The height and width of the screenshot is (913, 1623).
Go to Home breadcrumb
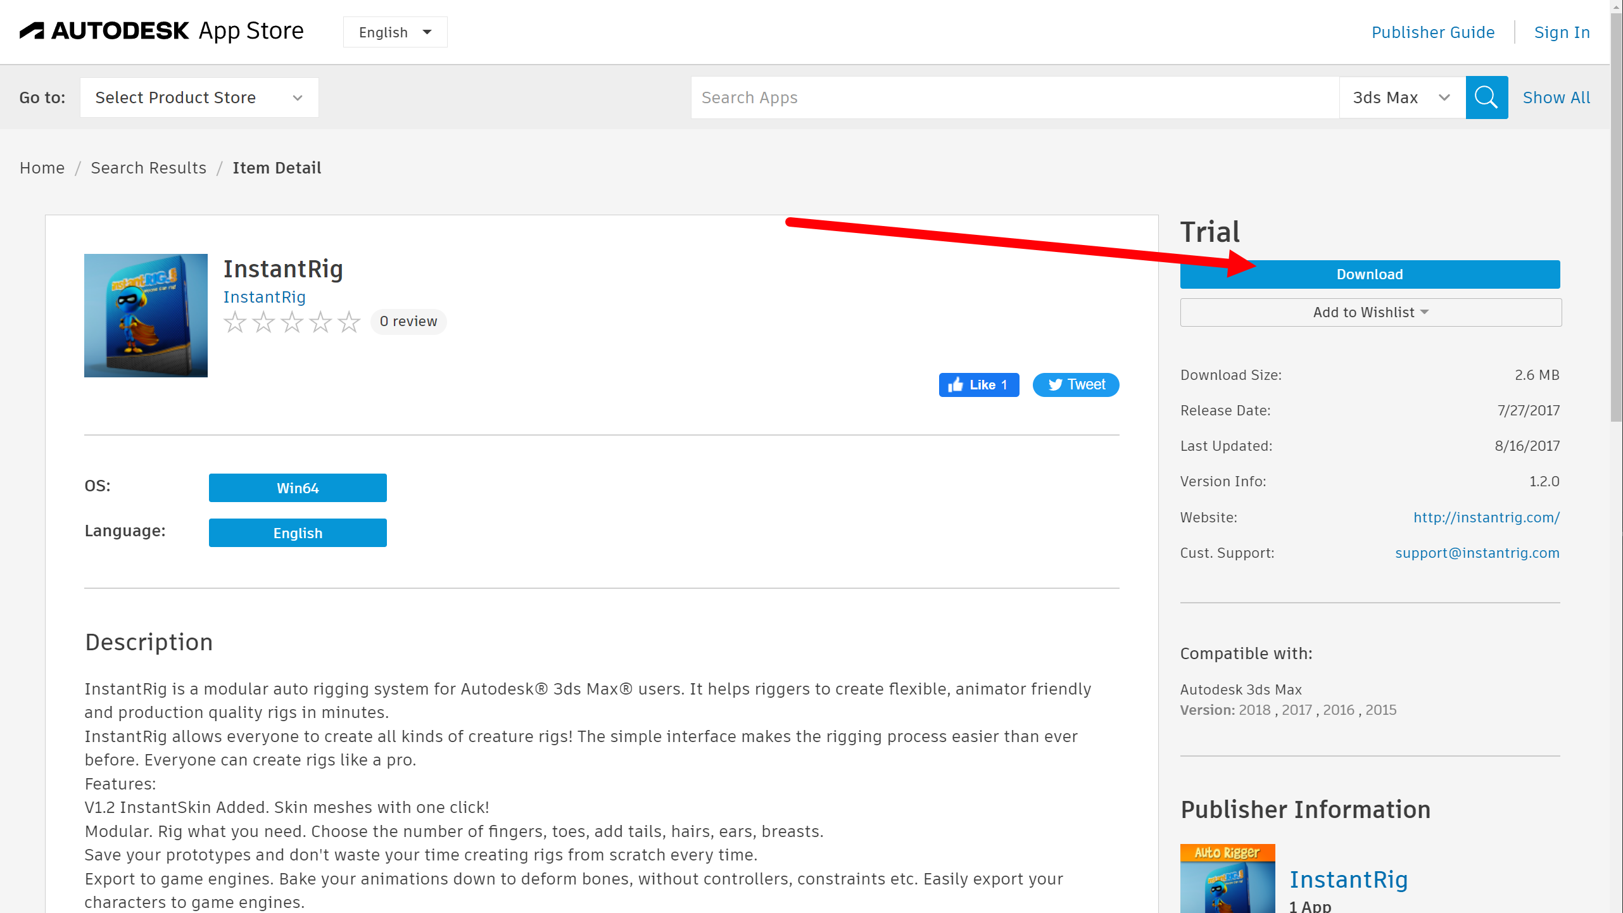coord(42,168)
